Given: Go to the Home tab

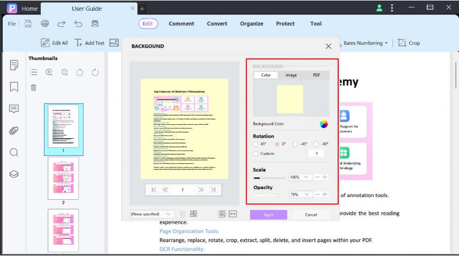Looking at the screenshot, I should coord(30,9).
